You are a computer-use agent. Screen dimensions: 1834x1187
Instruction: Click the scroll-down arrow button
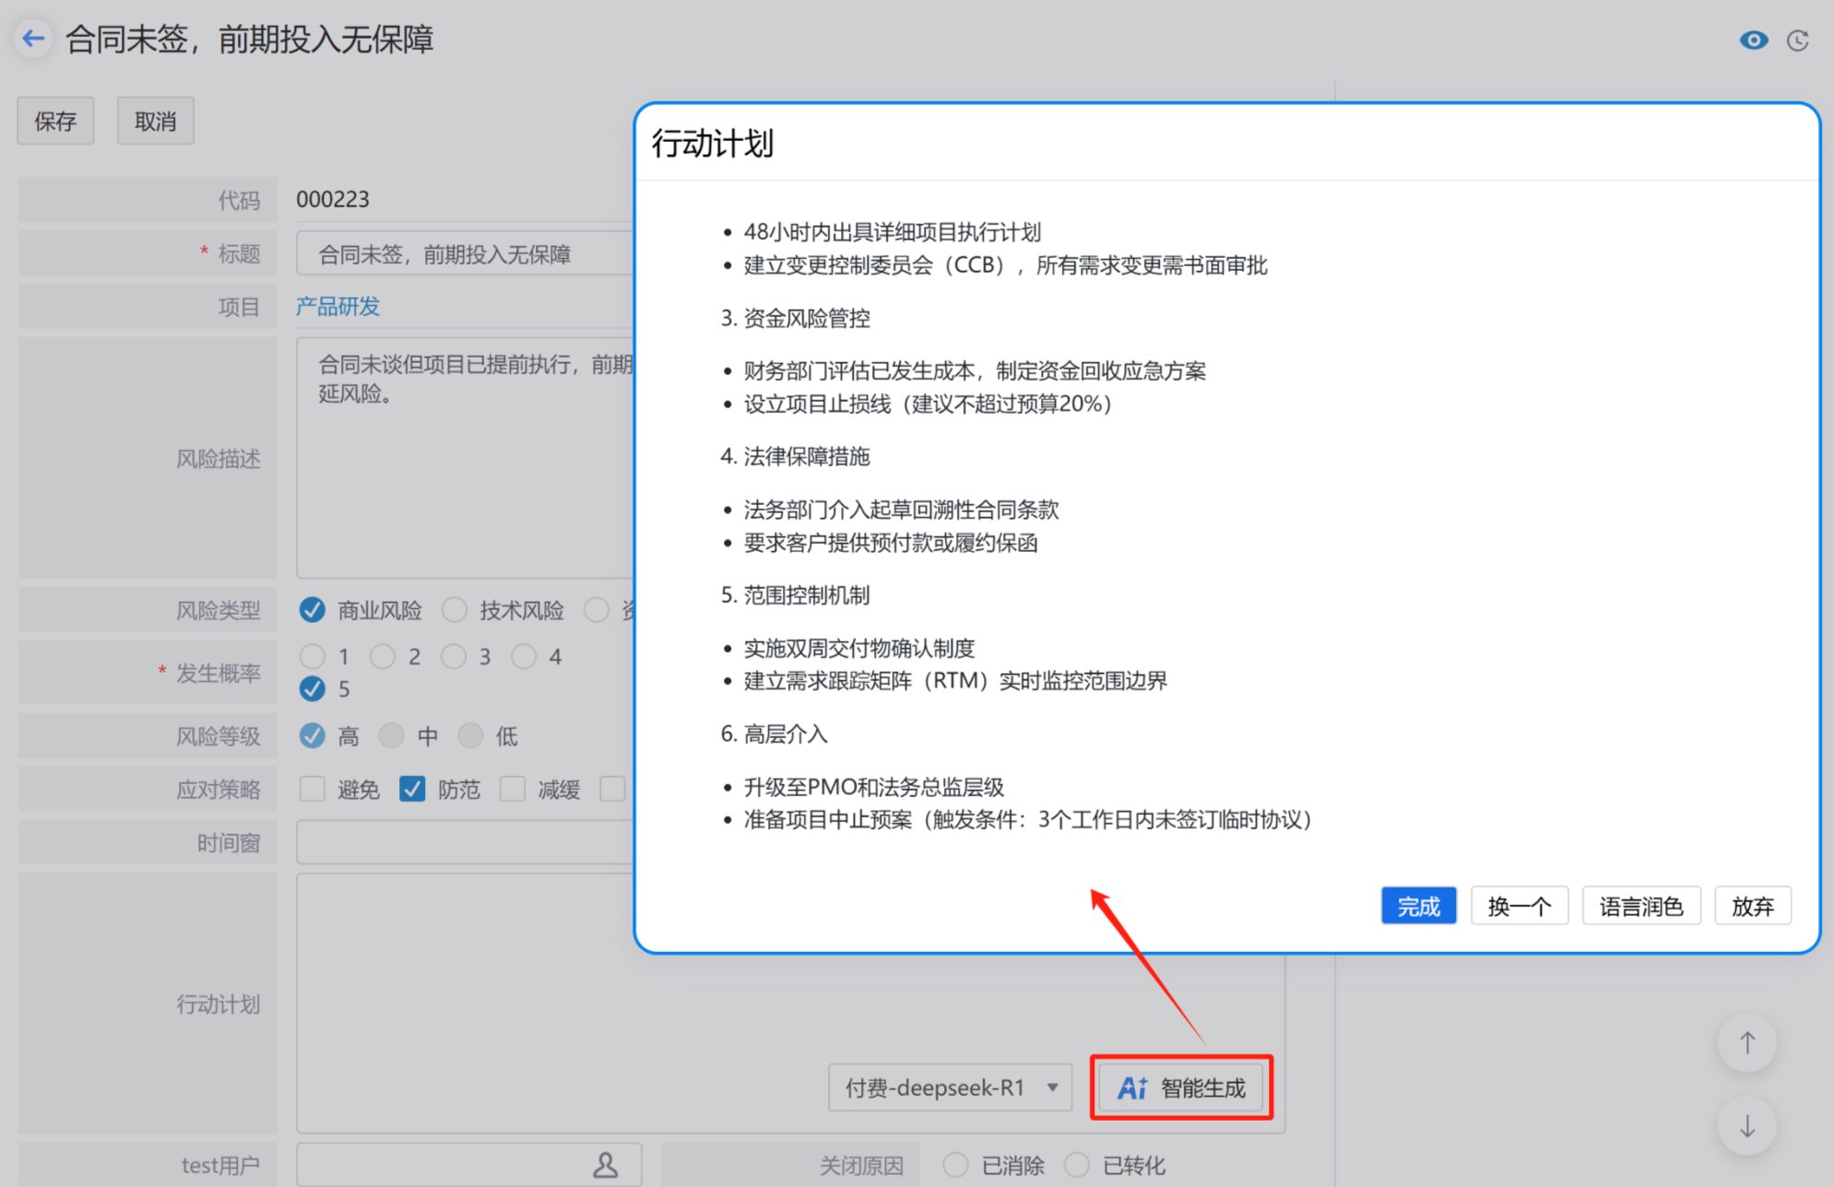click(x=1746, y=1126)
